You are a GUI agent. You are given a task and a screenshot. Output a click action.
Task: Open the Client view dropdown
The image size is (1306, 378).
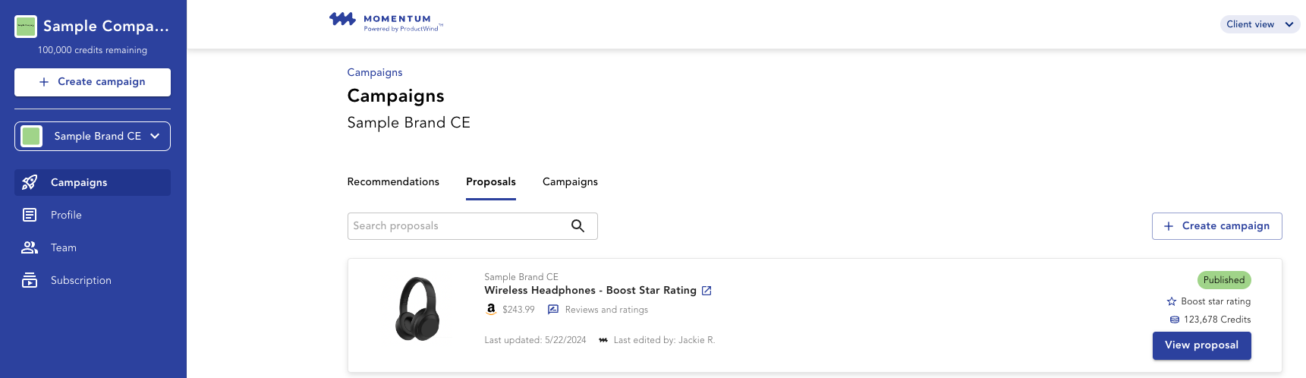[x=1260, y=24]
